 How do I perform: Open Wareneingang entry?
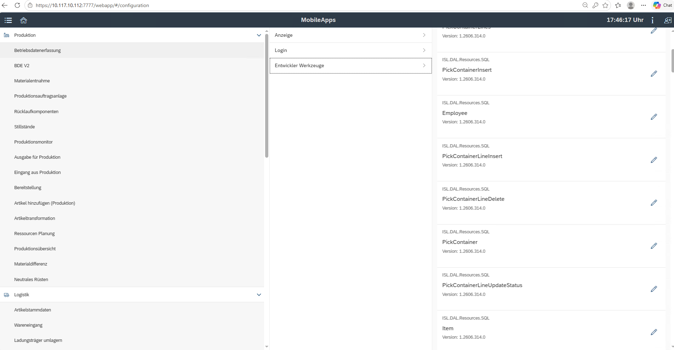[132, 325]
